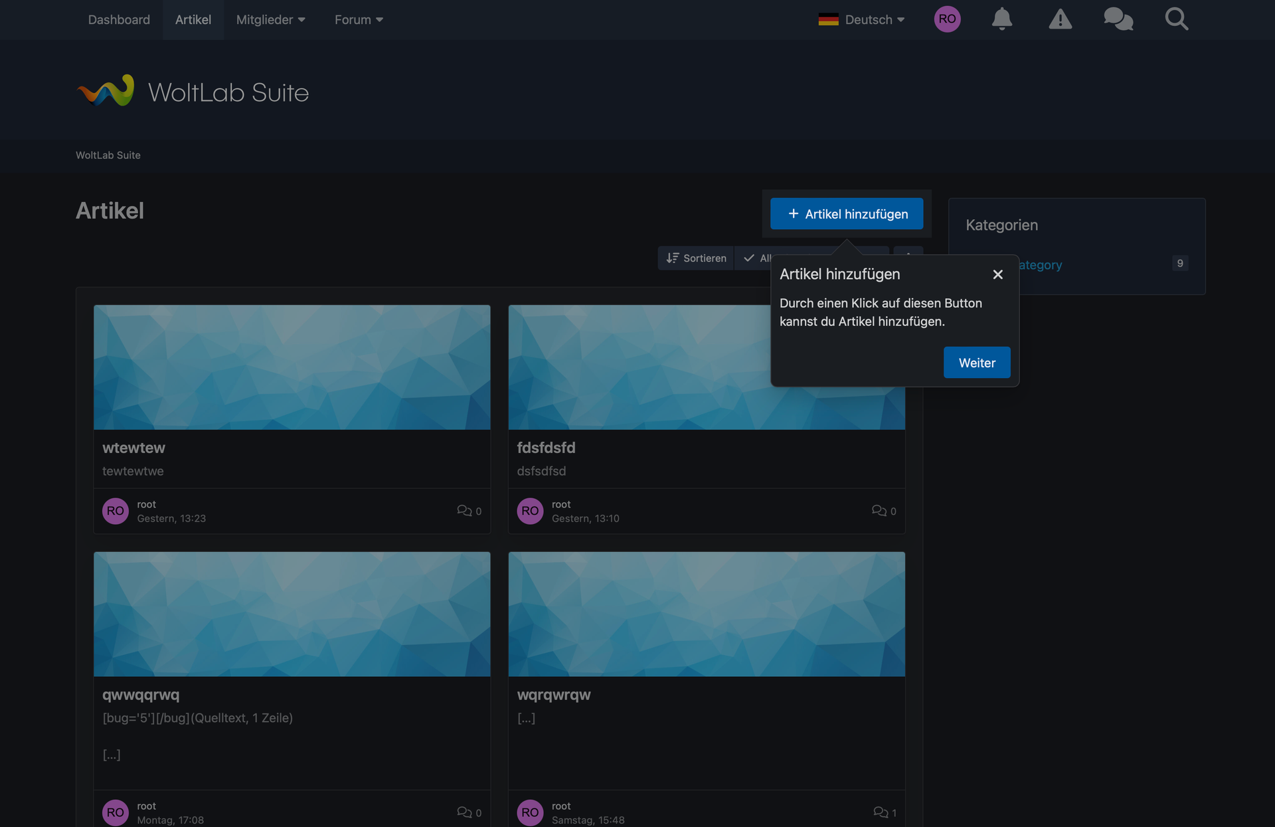Click root avatar on fdsfdsfd article
Viewport: 1275px width, 827px height.
pyautogui.click(x=530, y=511)
